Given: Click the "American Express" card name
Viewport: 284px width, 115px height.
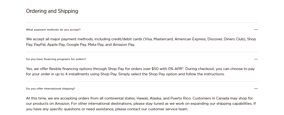Looking at the screenshot, I should (190, 39).
